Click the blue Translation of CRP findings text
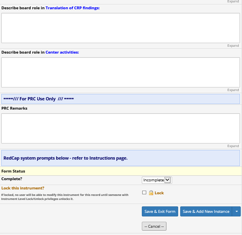This screenshot has width=242, height=235. (x=73, y=8)
